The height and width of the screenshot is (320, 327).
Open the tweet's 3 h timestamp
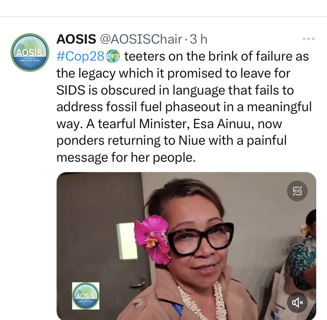198,39
